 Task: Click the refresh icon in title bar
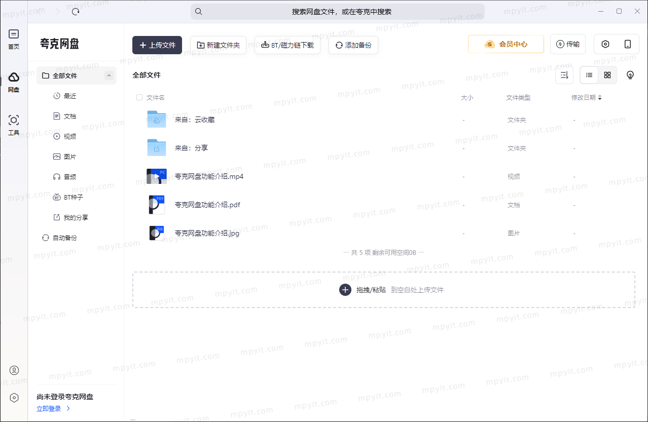[76, 11]
